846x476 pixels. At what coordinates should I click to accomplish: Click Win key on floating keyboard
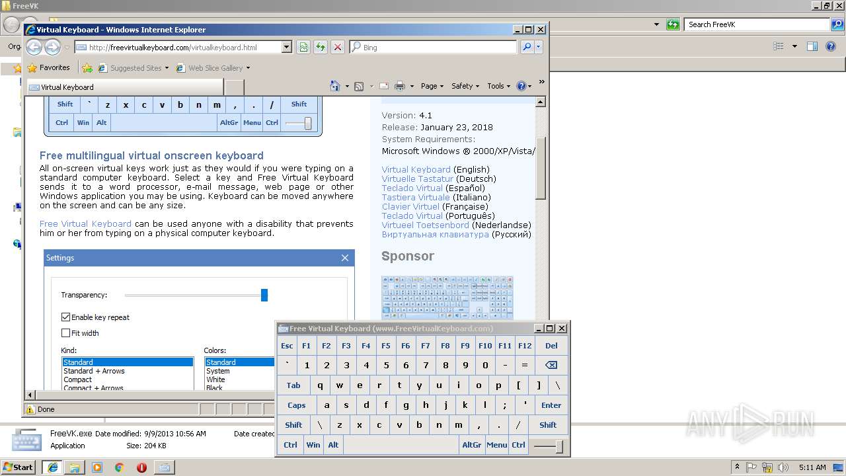coord(313,445)
